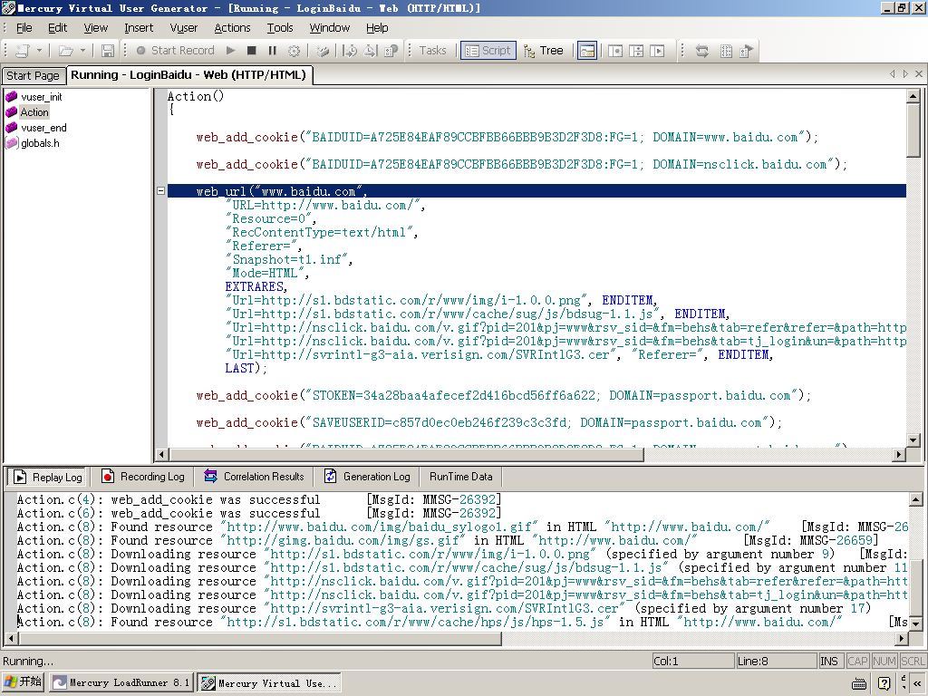The image size is (928, 696).
Task: Select the Running - LoginBaidu script tab
Action: click(x=188, y=75)
